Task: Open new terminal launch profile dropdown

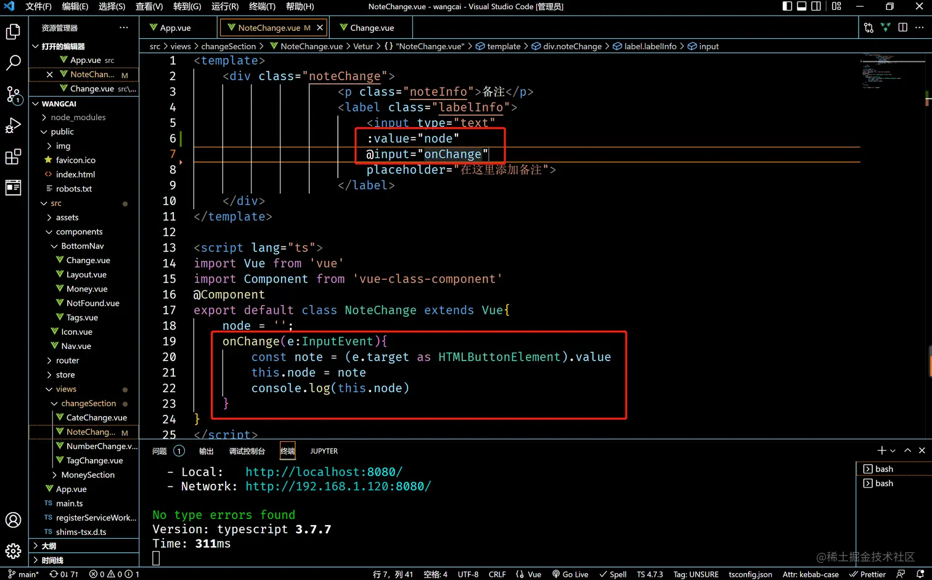Action: click(x=893, y=451)
